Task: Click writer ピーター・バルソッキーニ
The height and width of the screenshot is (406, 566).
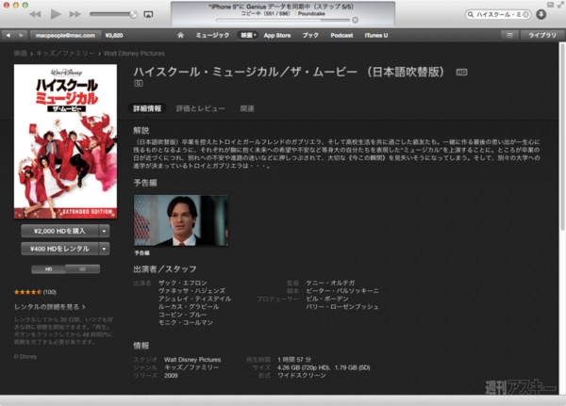Action: pos(342,291)
